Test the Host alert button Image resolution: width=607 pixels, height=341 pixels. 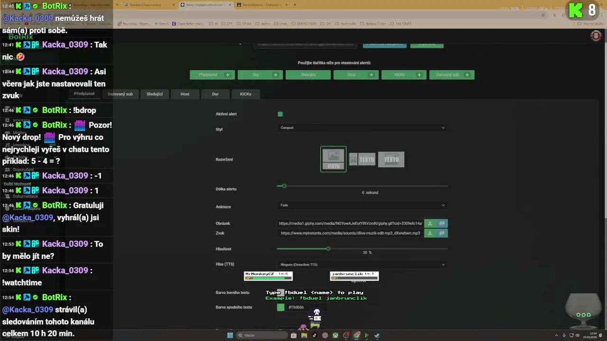tap(356, 75)
